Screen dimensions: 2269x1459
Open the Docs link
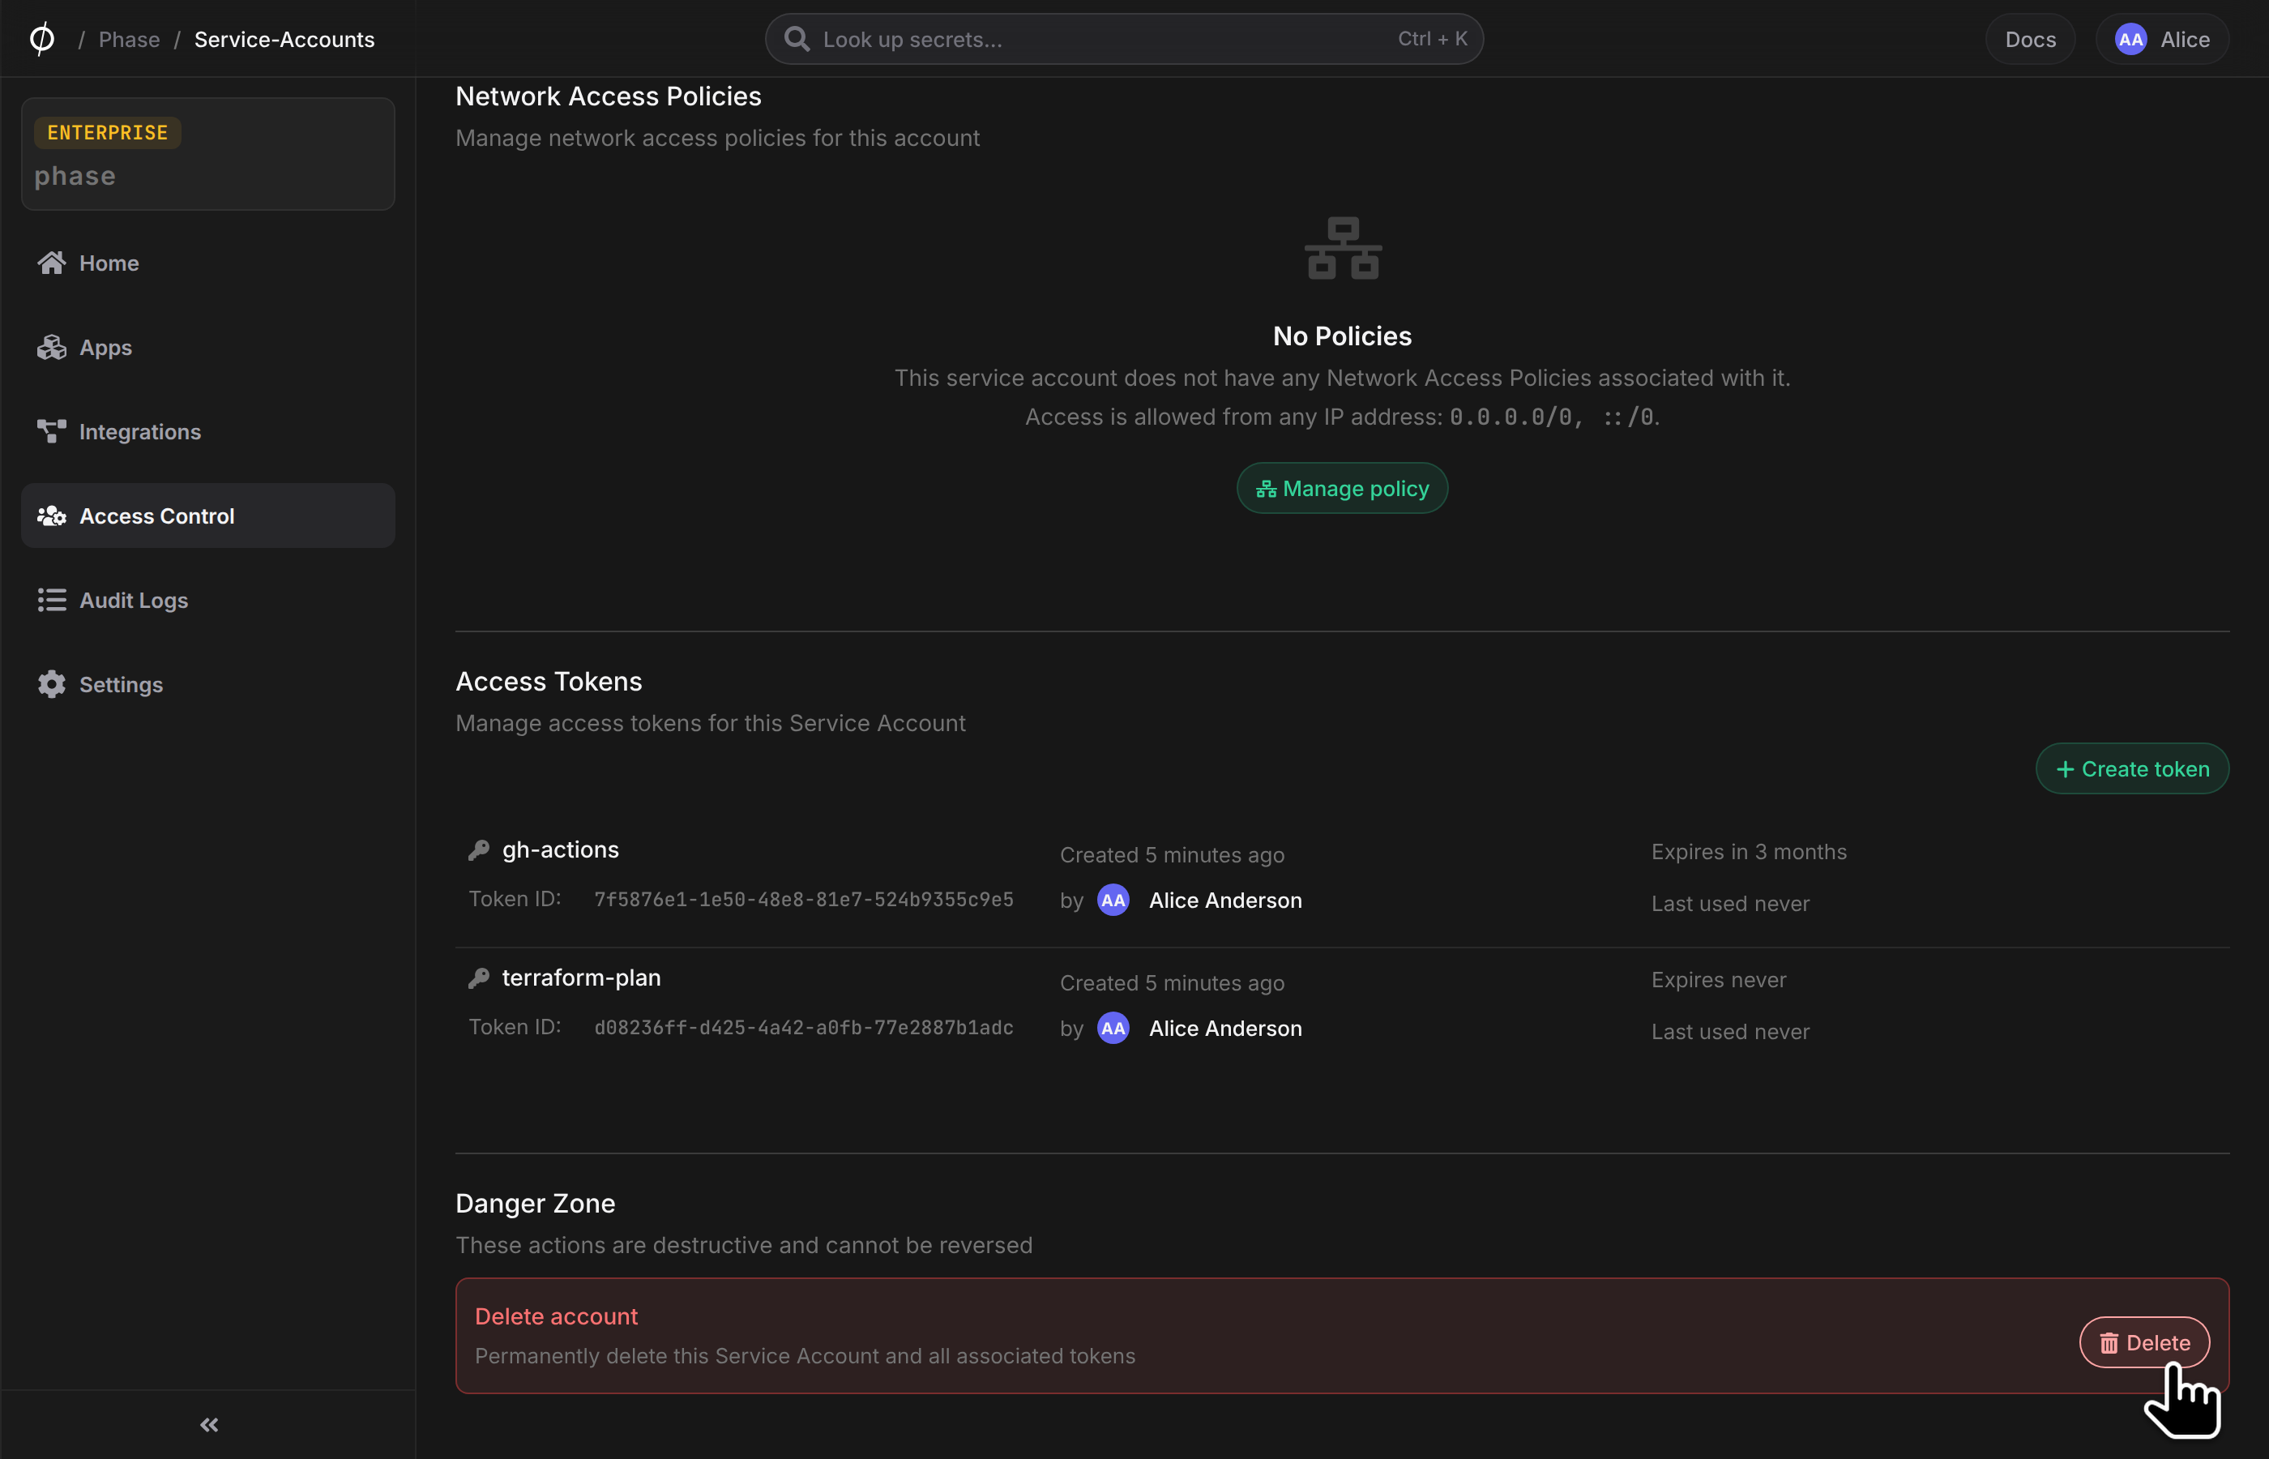[x=2029, y=39]
